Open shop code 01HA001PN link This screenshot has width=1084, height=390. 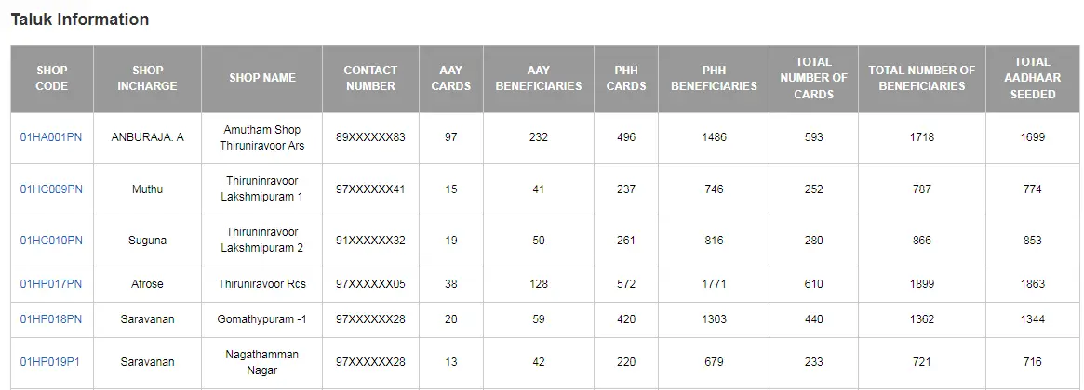pos(50,137)
